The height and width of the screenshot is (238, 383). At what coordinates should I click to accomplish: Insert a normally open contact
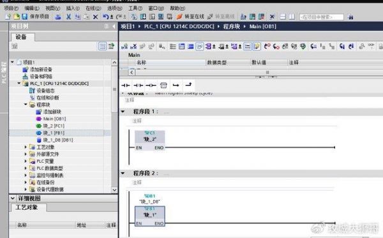[x=126, y=86]
